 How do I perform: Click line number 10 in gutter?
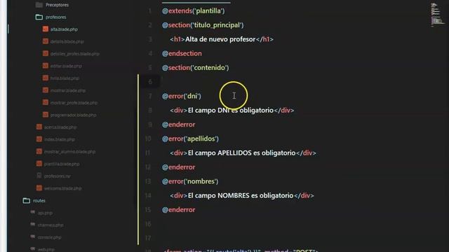[148, 139]
